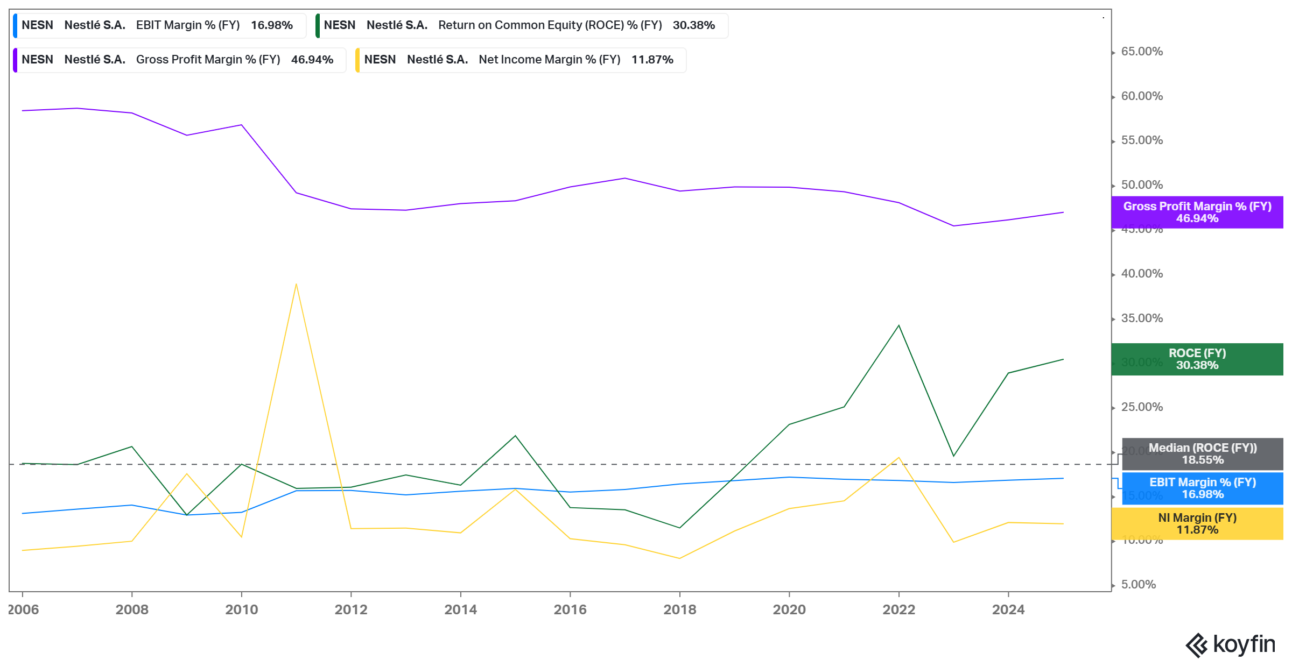1292x667 pixels.
Task: Click the 2008 x-axis label
Action: point(132,609)
